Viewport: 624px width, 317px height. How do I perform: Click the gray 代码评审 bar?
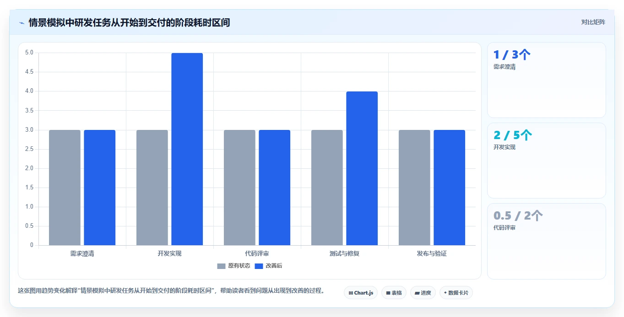point(239,188)
